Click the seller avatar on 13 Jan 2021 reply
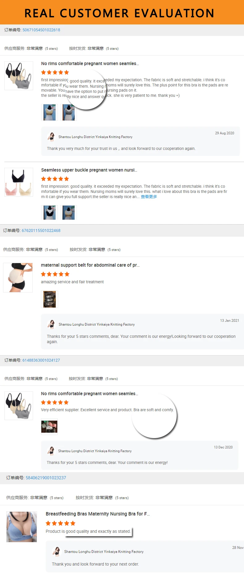This screenshot has height=582, width=244. pyautogui.click(x=52, y=324)
